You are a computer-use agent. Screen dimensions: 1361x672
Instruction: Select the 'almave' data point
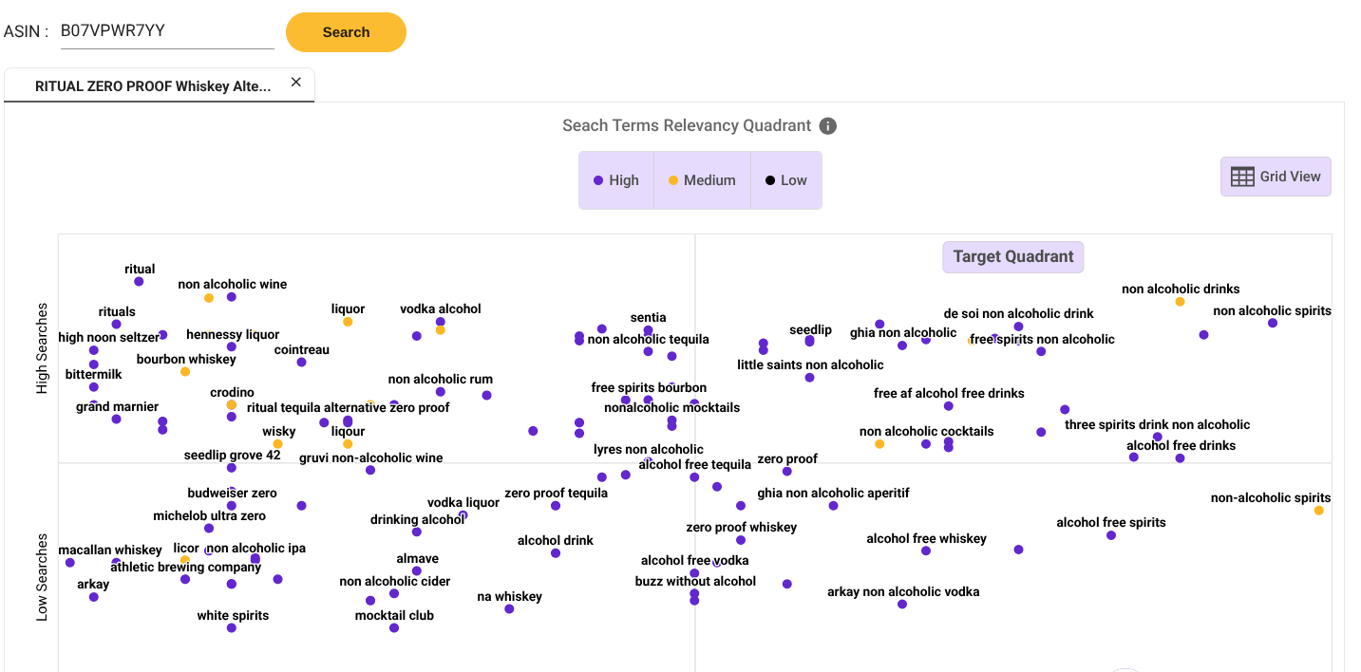click(417, 571)
